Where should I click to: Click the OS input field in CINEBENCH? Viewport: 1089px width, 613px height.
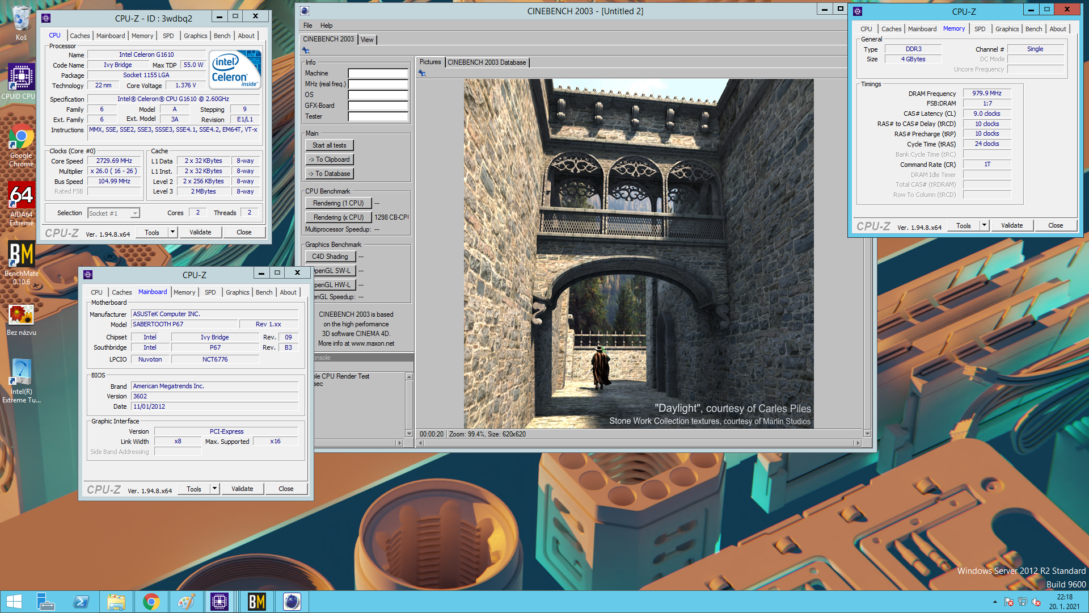pos(378,95)
